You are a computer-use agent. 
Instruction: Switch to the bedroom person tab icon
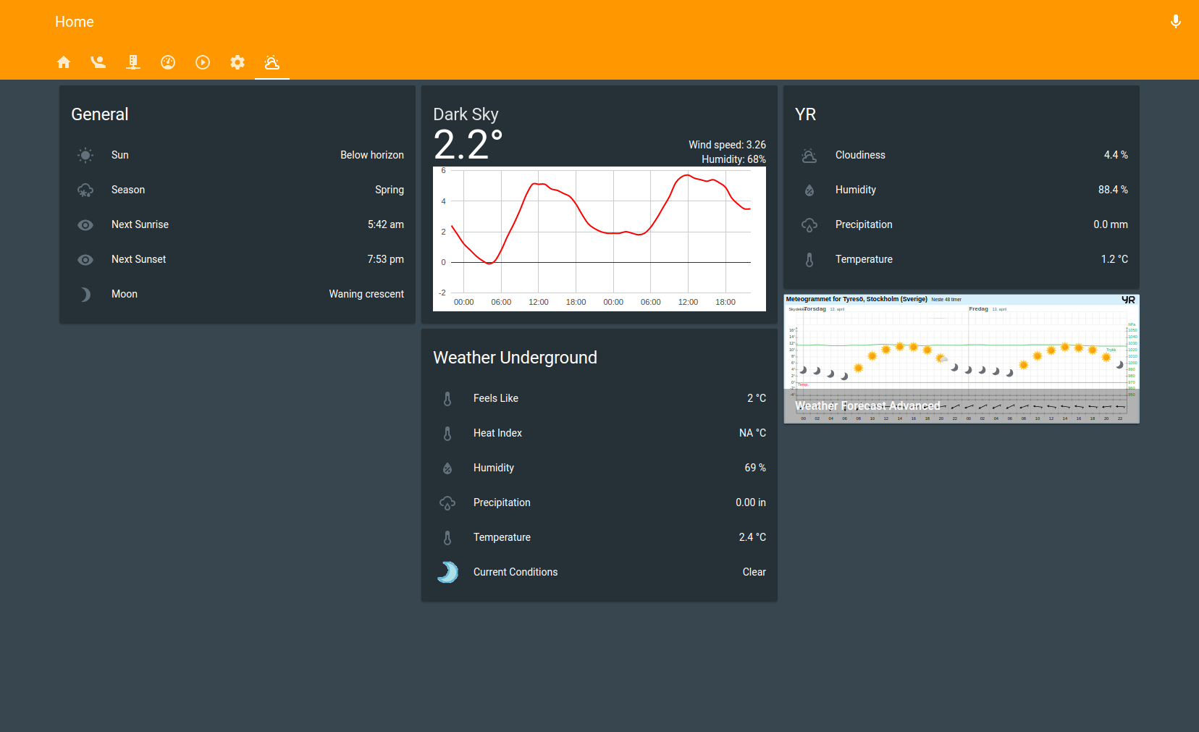pyautogui.click(x=98, y=62)
